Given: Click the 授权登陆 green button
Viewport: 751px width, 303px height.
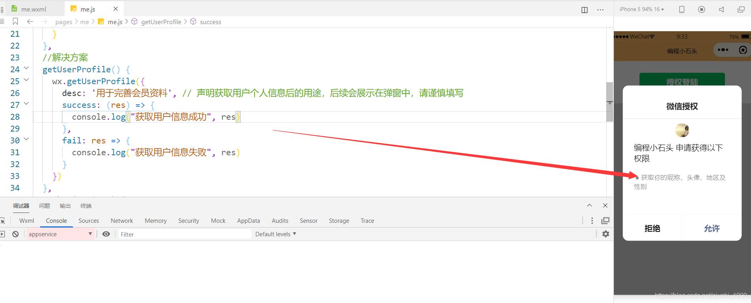Looking at the screenshot, I should (682, 79).
